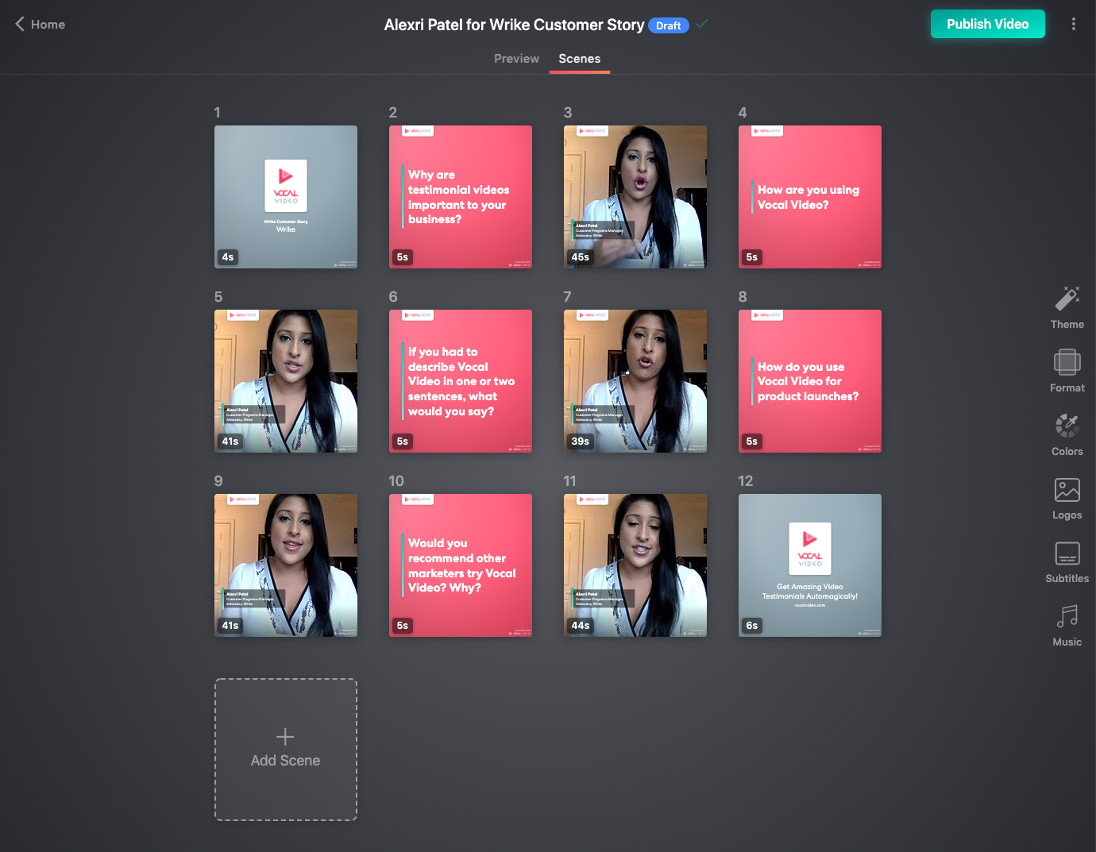Image resolution: width=1096 pixels, height=852 pixels.
Task: Select the 45s video clip in scene 3
Action: pyautogui.click(x=635, y=197)
